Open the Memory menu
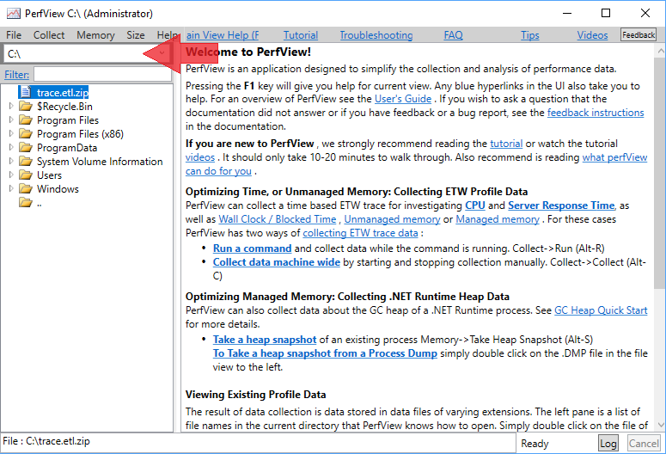Viewport: 666px width, 454px height. tap(95, 35)
